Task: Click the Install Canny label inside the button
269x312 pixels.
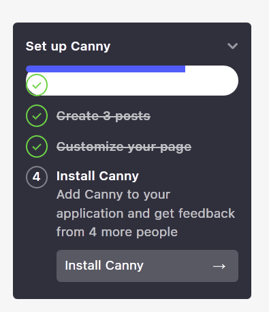Action: click(104, 266)
